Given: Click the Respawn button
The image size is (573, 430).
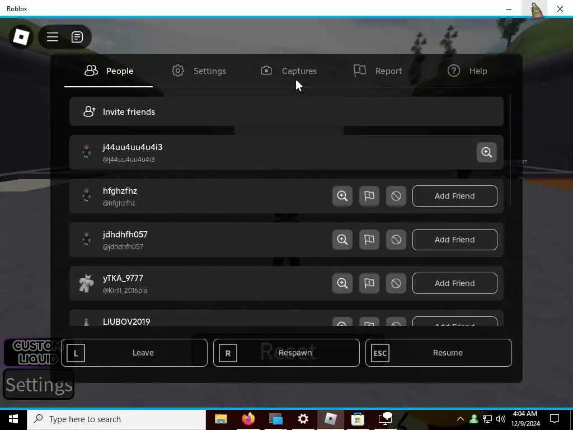Looking at the screenshot, I should click(x=286, y=353).
